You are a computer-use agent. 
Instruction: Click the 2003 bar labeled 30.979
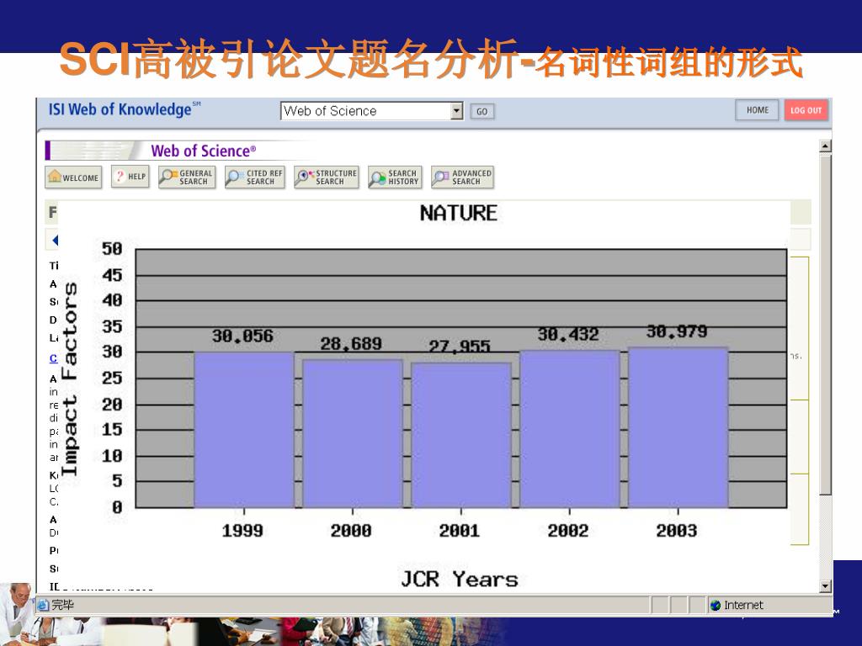[678, 427]
